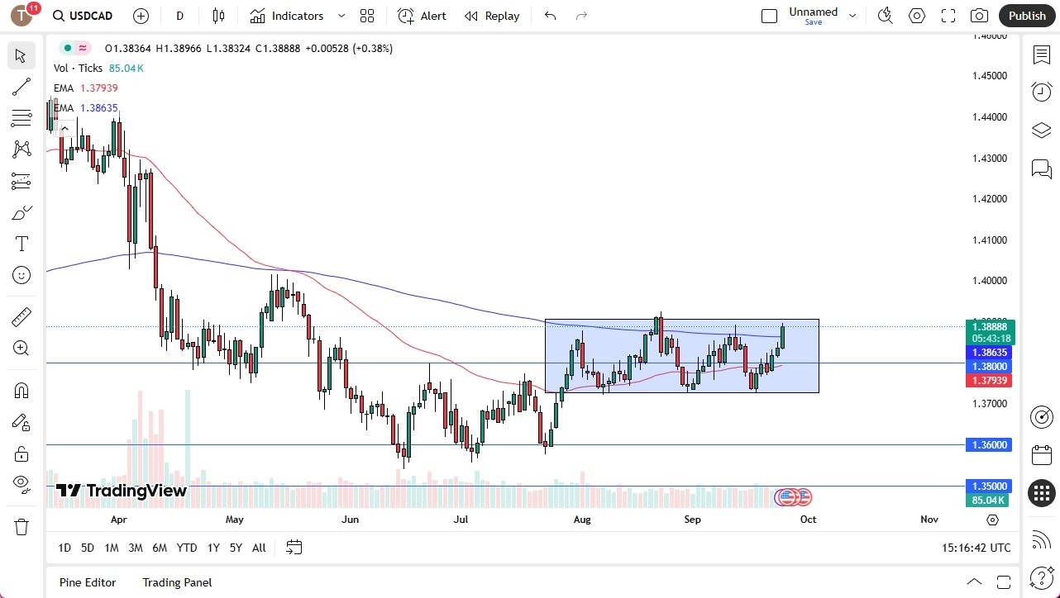Take a chart snapshot with the camera
Viewport: 1060px width, 598px height.
tap(979, 15)
